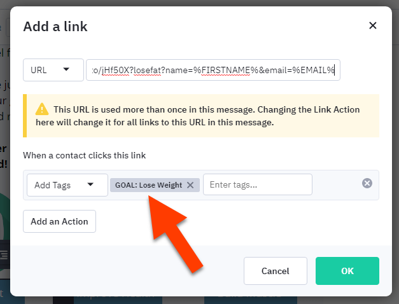Open the URL link type dropdown
The image size is (399, 304).
(x=53, y=70)
